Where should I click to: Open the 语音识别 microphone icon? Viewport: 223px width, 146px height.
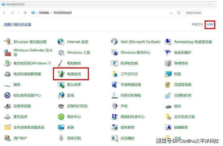[x=61, y=138]
